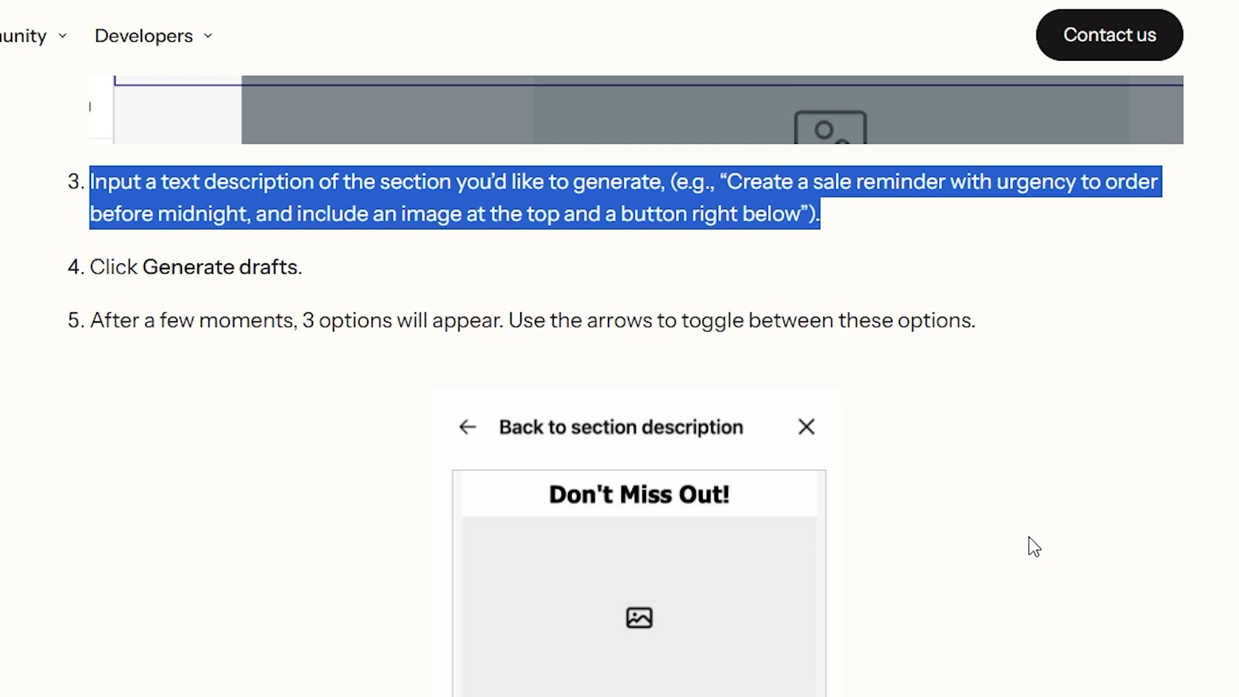Click the Don't Miss Out heading
Viewport: 1239px width, 697px height.
(638, 494)
